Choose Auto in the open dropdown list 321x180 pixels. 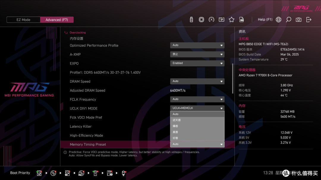[197, 114]
